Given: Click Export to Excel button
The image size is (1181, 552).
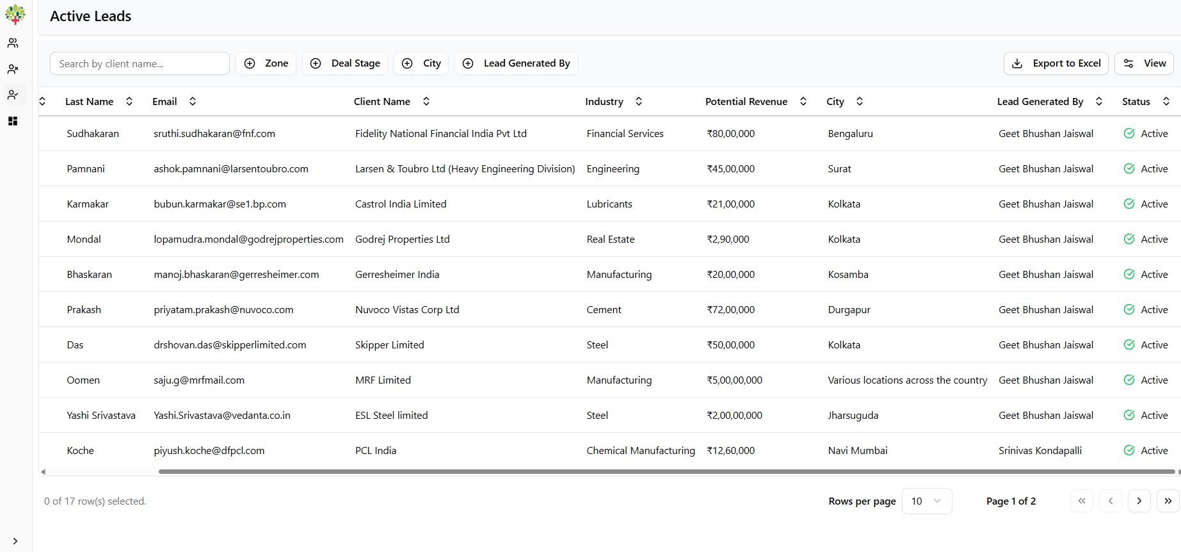Looking at the screenshot, I should pyautogui.click(x=1056, y=63).
